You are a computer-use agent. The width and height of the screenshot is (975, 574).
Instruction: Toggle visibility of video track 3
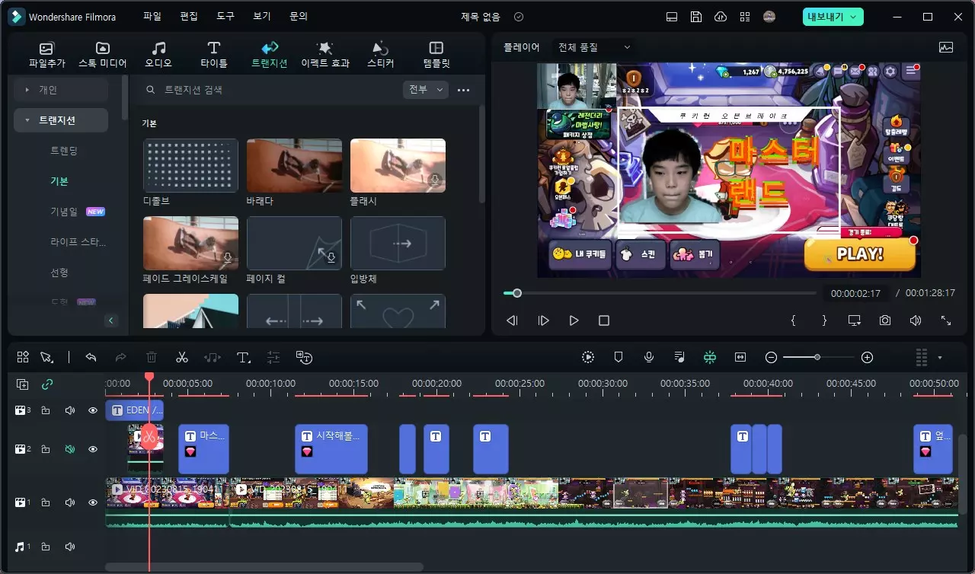93,410
